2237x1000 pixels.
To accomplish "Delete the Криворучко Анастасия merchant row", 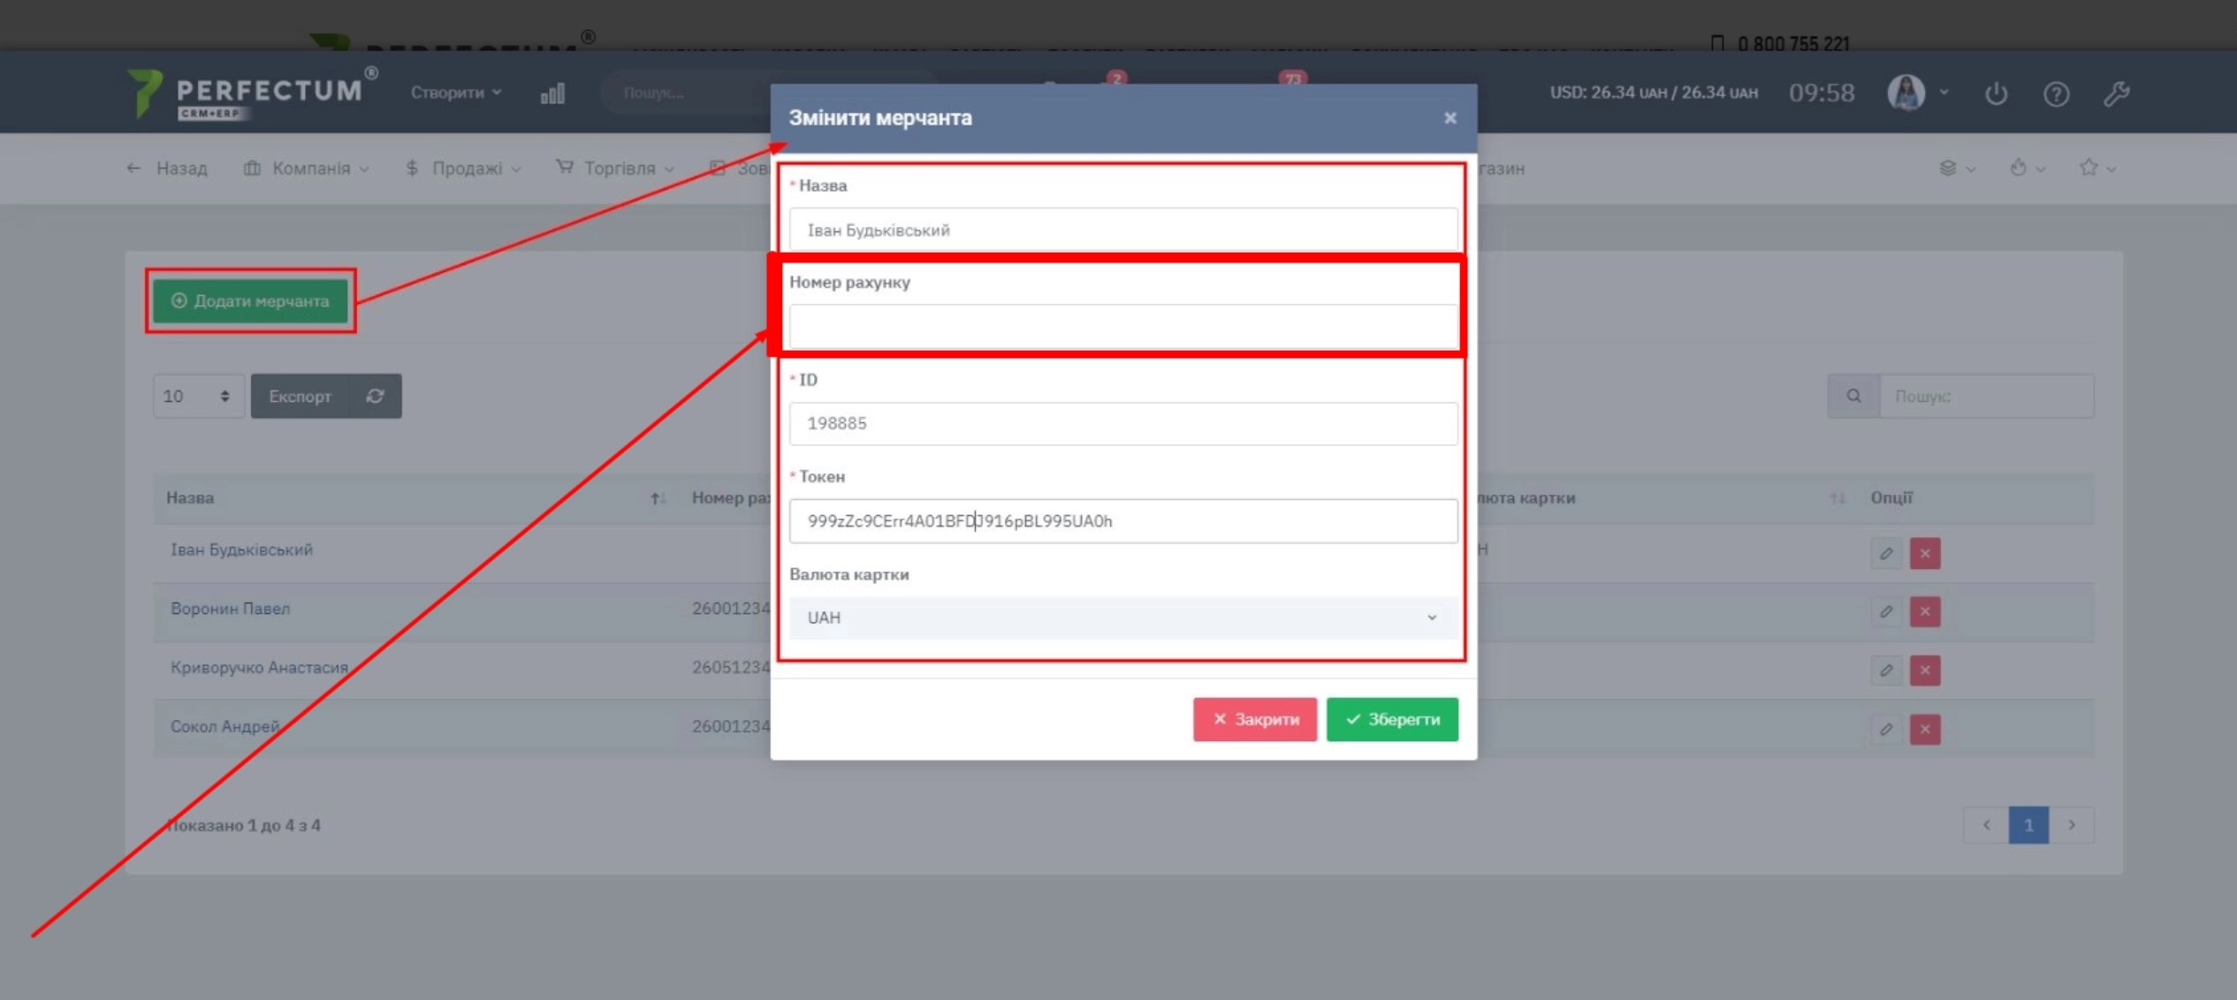I will coord(1925,670).
